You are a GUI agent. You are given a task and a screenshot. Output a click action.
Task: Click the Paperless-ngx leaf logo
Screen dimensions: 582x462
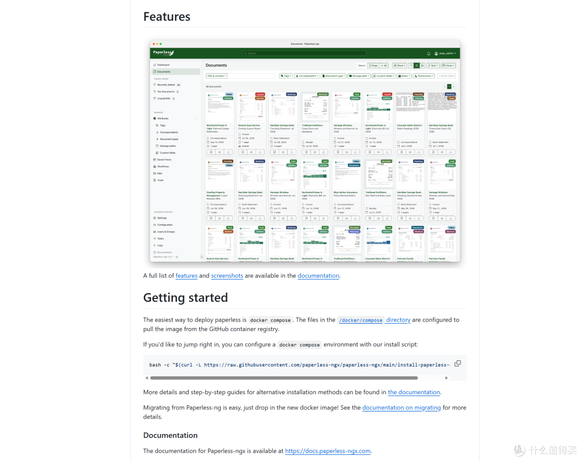[163, 53]
